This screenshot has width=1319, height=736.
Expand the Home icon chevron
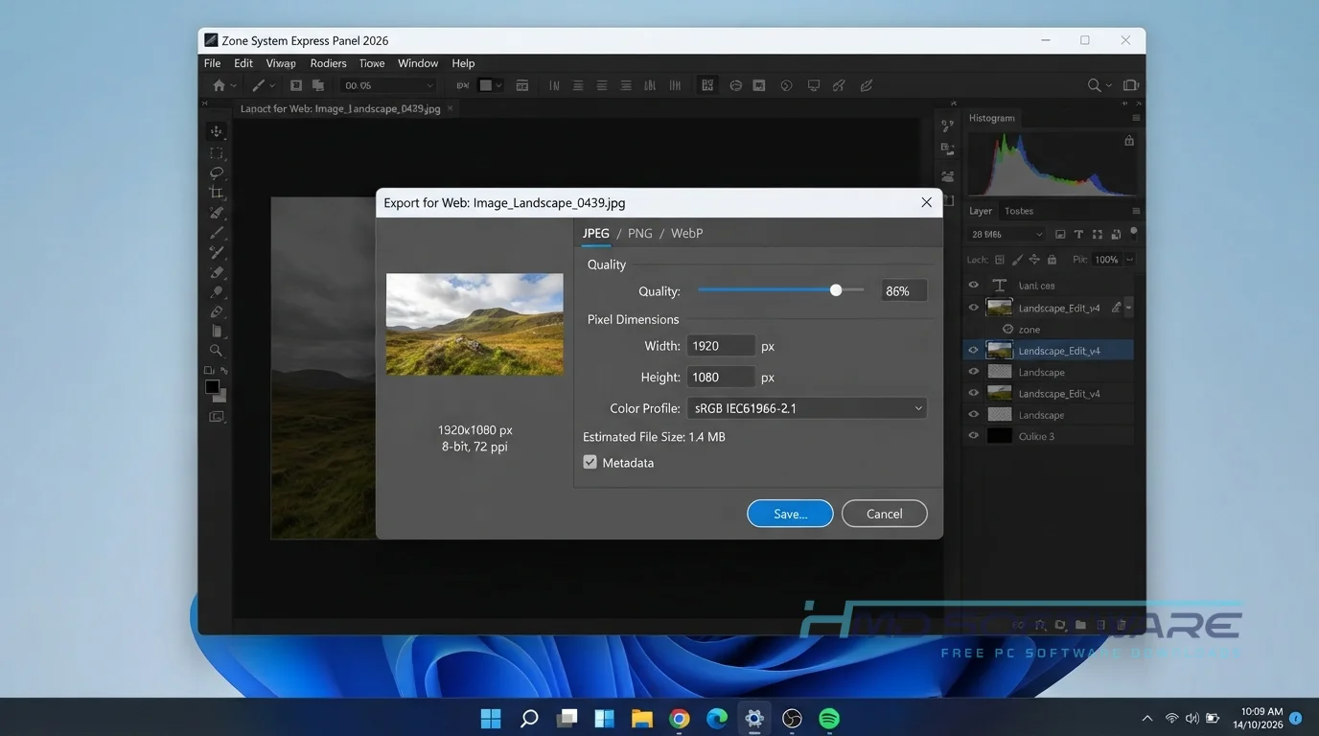233,85
